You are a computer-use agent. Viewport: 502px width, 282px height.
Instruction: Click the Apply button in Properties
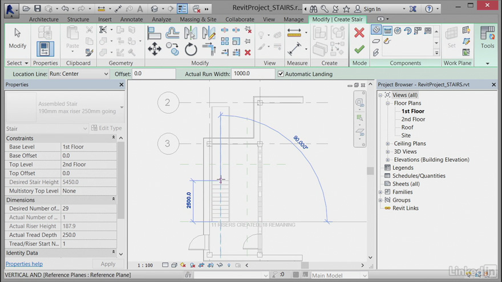[108, 264]
